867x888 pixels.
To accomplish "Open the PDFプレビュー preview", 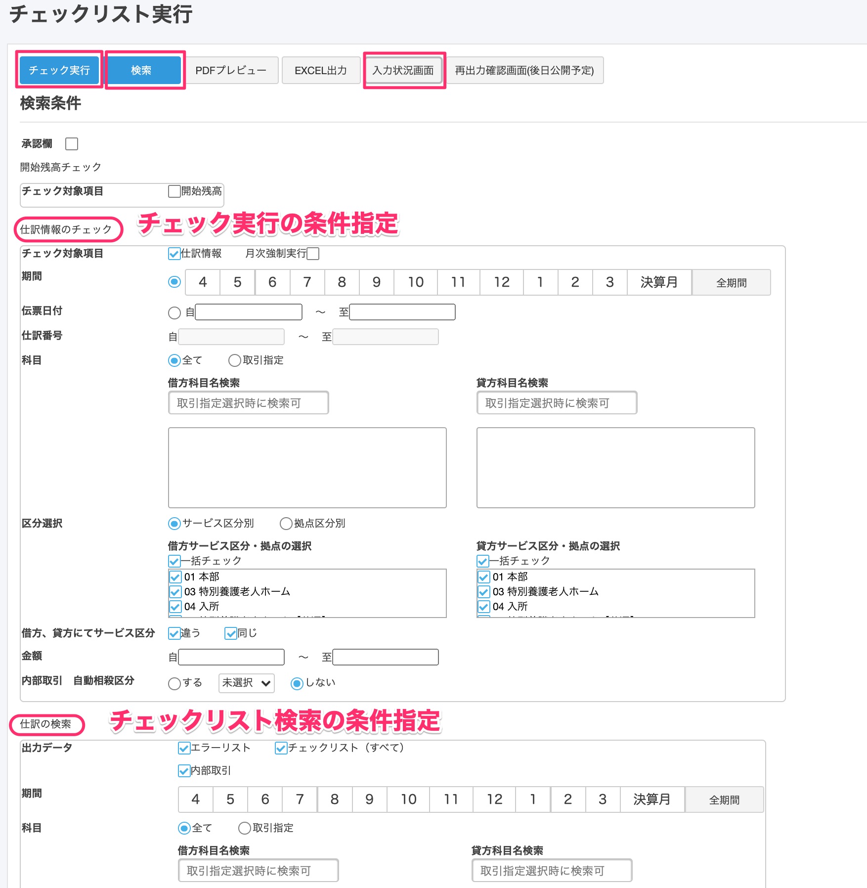I will (230, 70).
